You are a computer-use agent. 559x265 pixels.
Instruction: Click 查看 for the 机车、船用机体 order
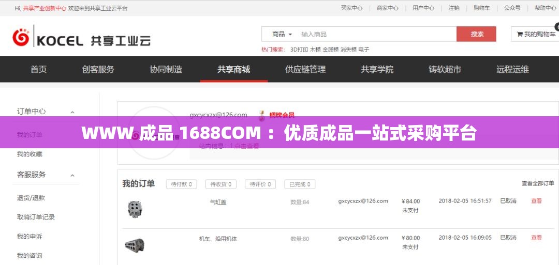[537, 238]
